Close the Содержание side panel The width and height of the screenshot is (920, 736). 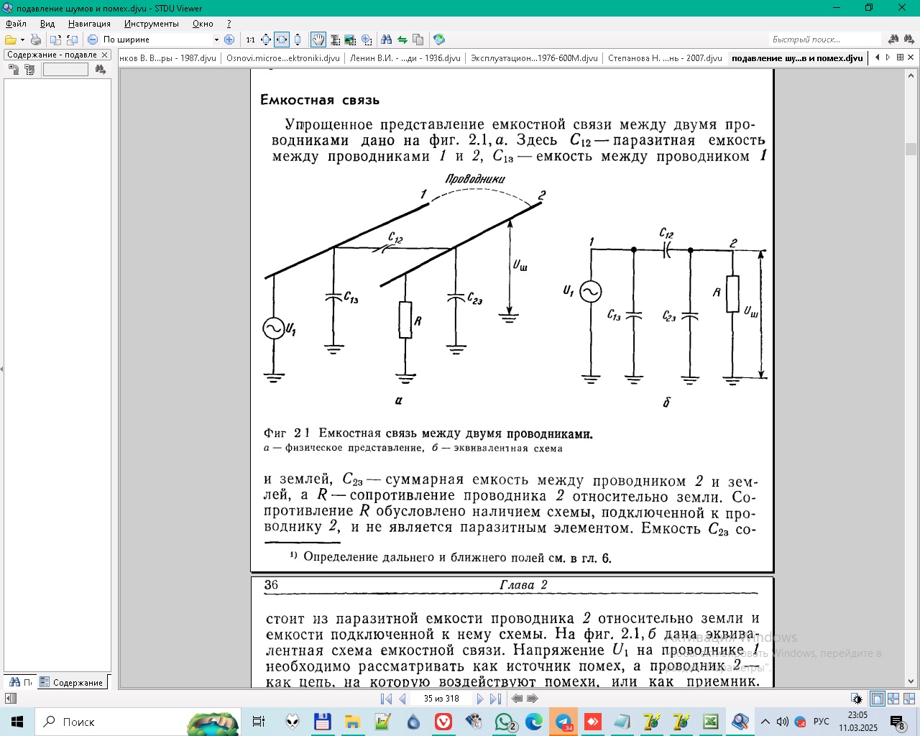click(104, 55)
